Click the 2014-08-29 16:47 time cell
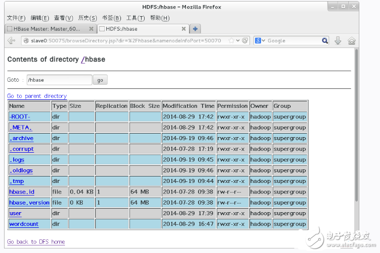Screen dimensions: 380x253 coord(188,224)
